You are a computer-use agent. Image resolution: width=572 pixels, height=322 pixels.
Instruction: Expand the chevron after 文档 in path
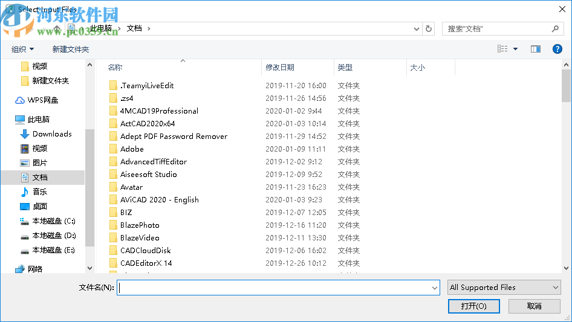point(149,28)
